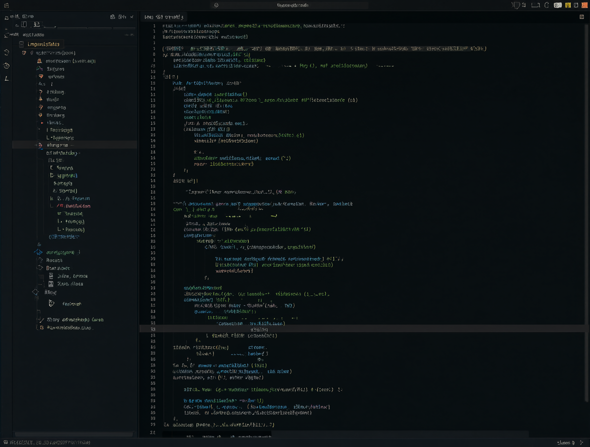Click the title bar search field
The width and height of the screenshot is (590, 447).
(289, 5)
